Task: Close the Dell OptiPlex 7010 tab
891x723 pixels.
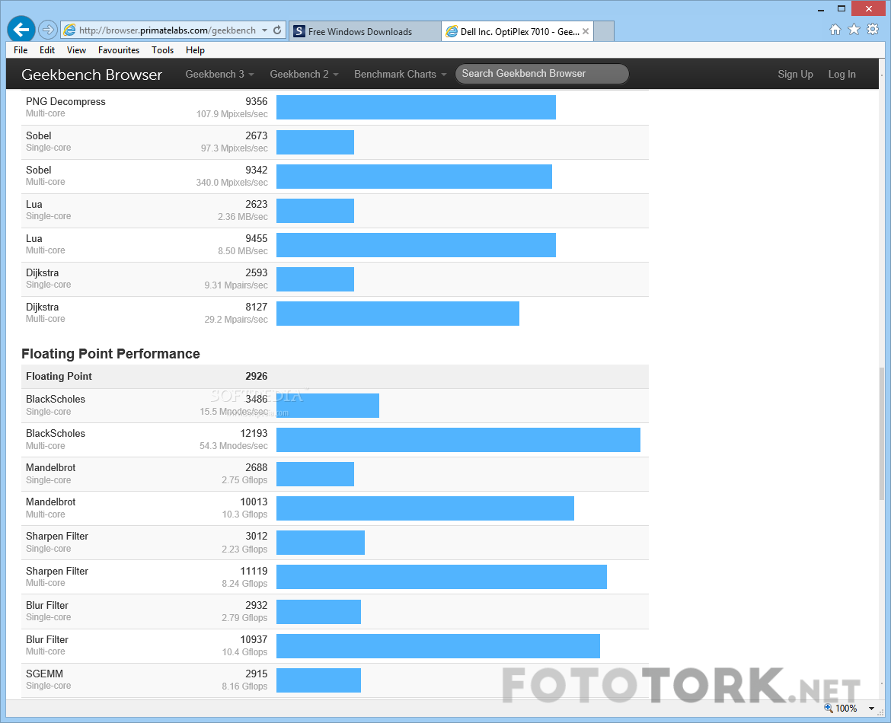Action: [586, 31]
